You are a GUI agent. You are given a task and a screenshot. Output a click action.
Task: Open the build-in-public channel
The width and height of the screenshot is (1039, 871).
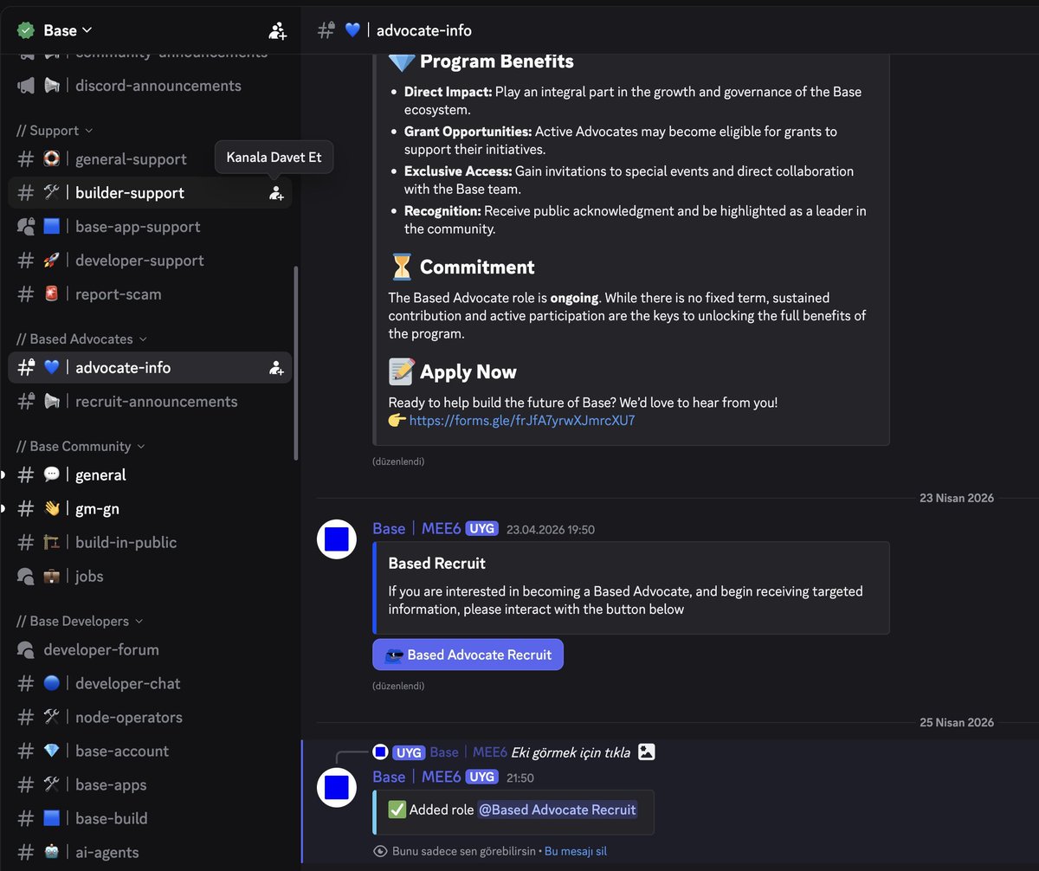[x=150, y=543]
